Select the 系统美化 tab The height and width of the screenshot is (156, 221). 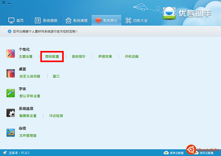coord(106,21)
